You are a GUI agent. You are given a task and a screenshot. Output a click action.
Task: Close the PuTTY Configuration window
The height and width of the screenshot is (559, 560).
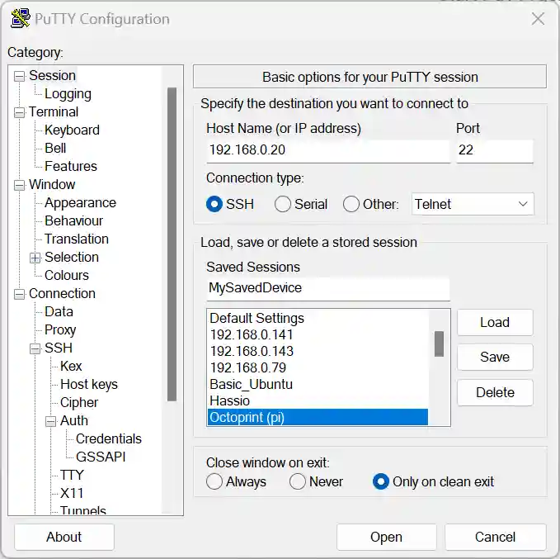pos(538,19)
